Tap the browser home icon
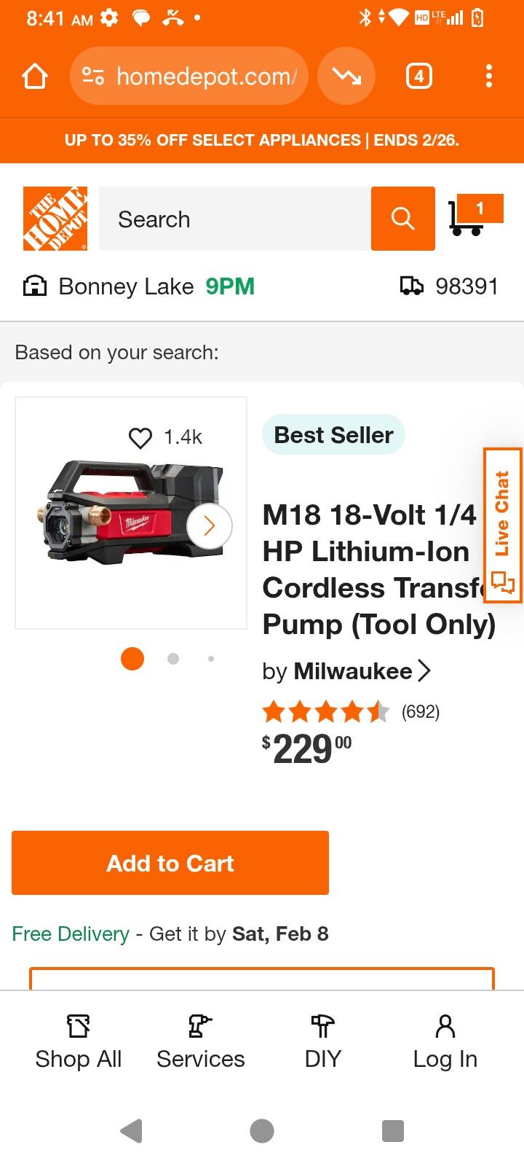Viewport: 524px width, 1166px height. 35,76
